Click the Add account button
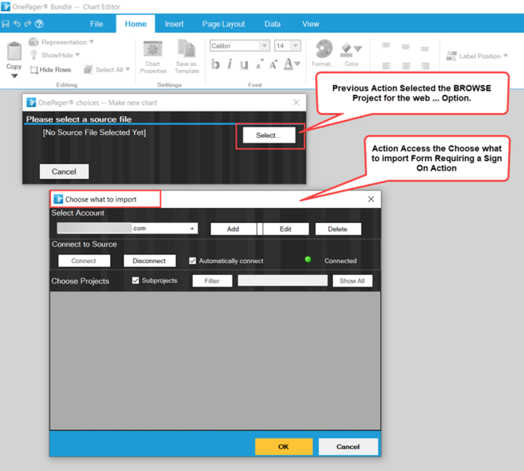The image size is (524, 471). (233, 228)
